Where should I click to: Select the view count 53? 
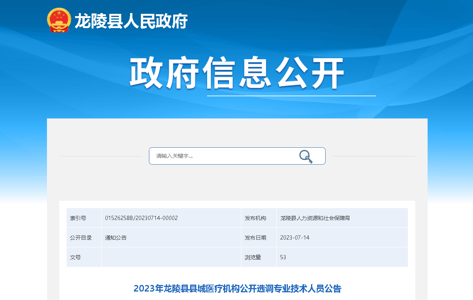point(283,257)
